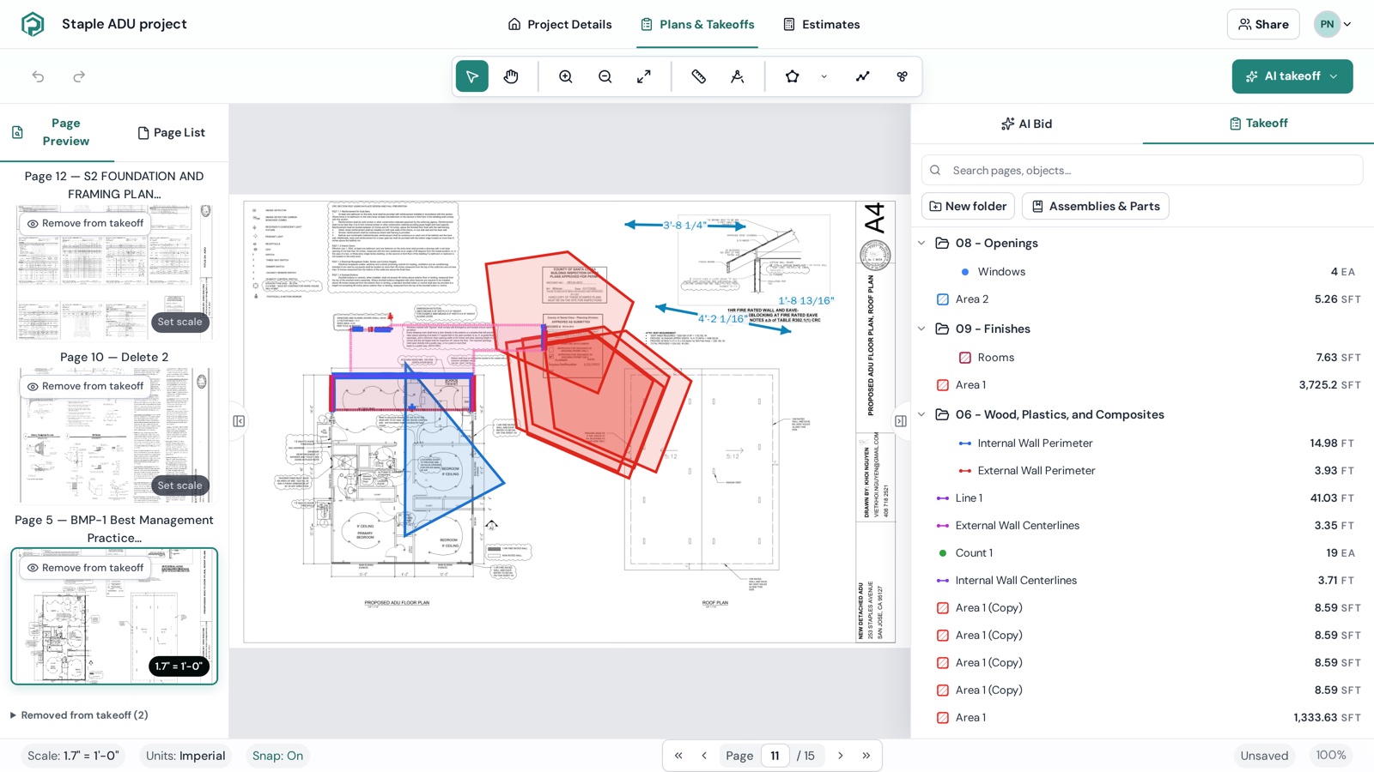Select the polygon area tool
The width and height of the screenshot is (1374, 772).
pyautogui.click(x=793, y=76)
